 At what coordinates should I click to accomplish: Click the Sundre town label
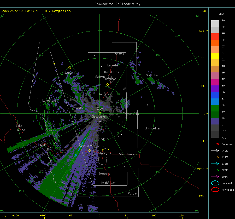pyautogui.click(x=79, y=108)
